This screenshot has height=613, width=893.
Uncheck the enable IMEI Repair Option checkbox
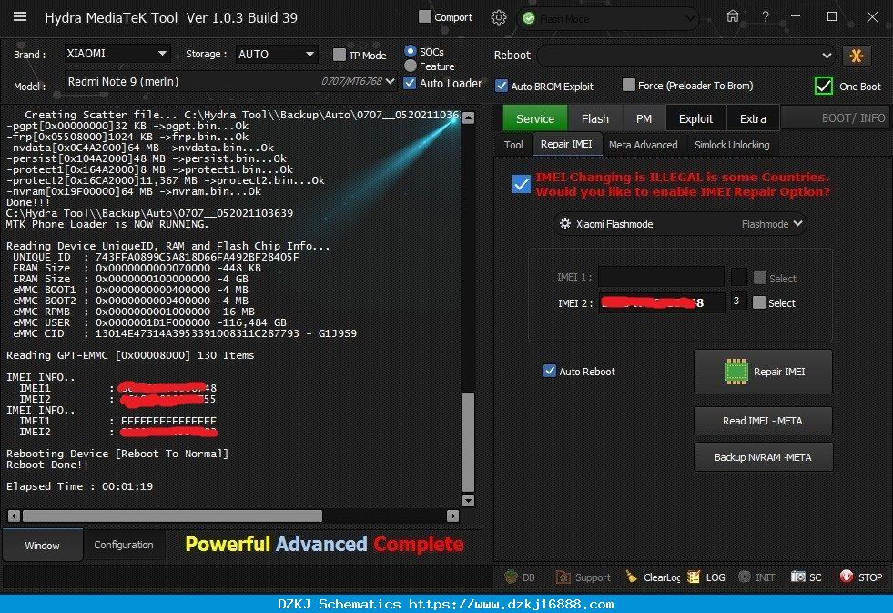521,184
